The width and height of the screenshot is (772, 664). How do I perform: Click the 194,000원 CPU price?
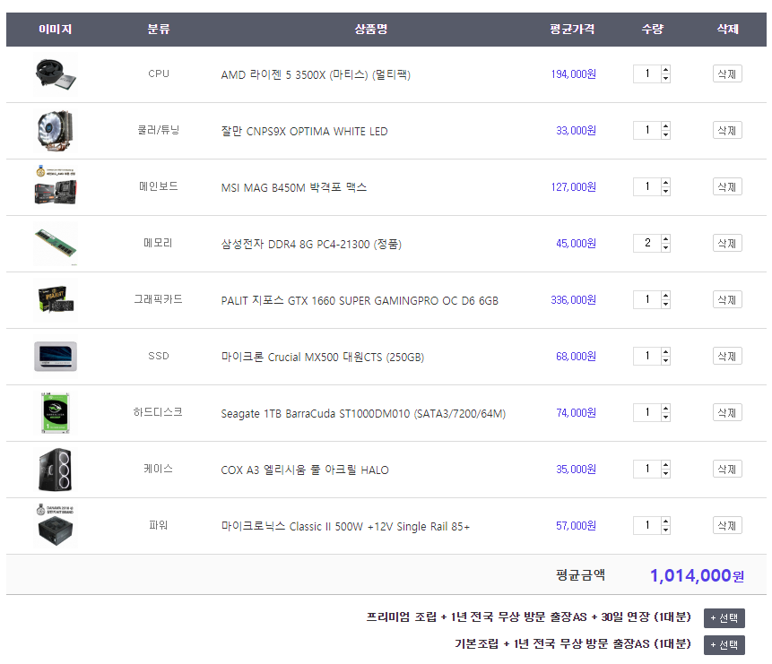point(573,74)
